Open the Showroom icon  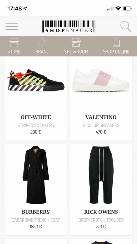coord(76,43)
